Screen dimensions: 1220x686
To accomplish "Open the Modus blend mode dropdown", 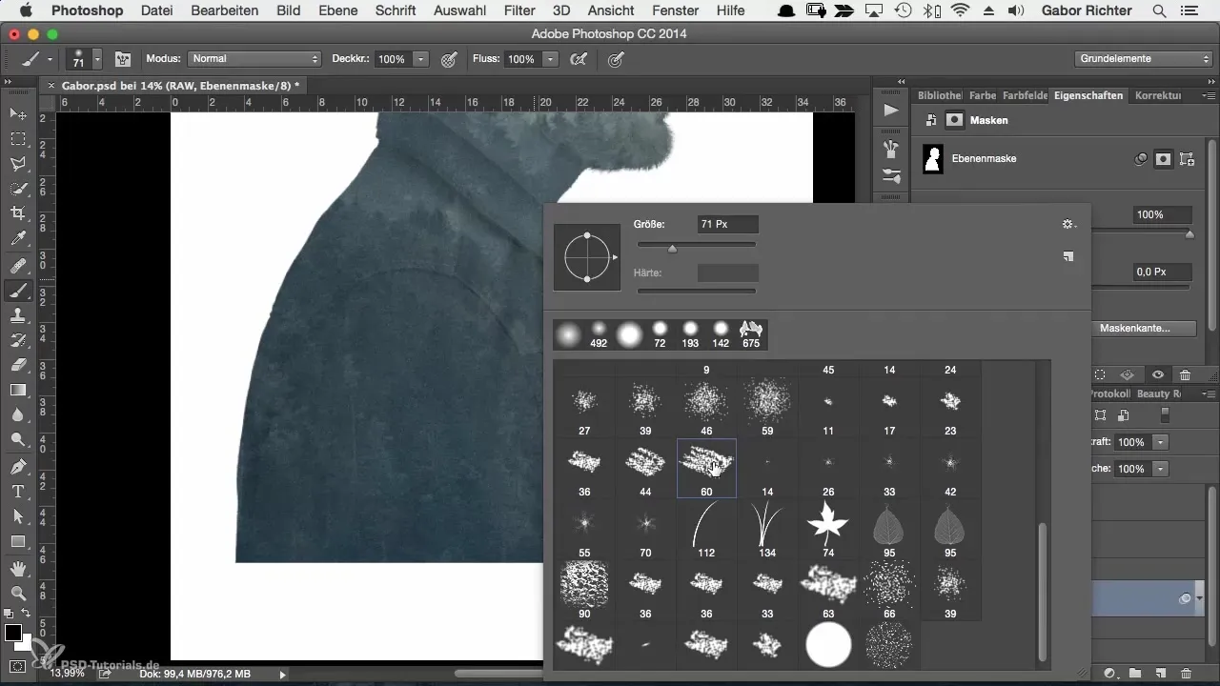I will [x=254, y=59].
